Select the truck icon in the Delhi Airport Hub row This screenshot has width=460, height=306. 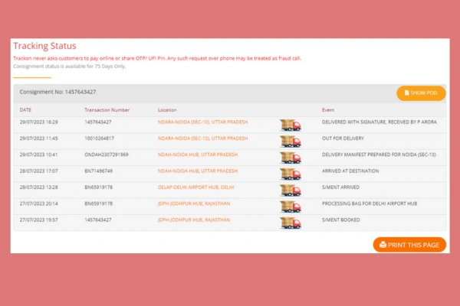click(290, 190)
